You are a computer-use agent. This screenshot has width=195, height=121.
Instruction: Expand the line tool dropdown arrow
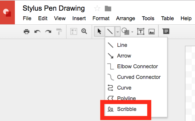click(x=118, y=31)
